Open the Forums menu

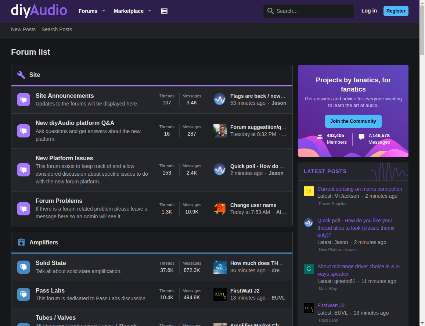pyautogui.click(x=88, y=11)
